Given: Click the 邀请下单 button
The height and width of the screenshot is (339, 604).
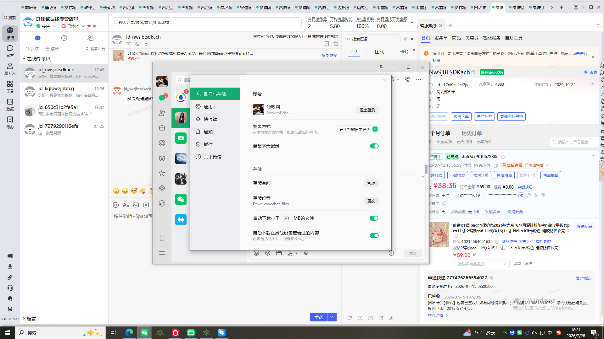Looking at the screenshot, I should click(461, 116).
